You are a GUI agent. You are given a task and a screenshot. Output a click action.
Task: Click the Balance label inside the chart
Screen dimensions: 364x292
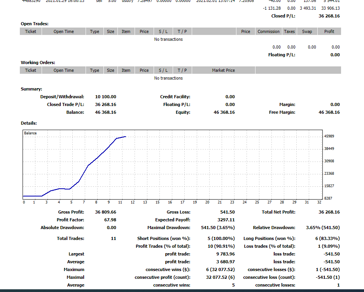[x=30, y=133]
